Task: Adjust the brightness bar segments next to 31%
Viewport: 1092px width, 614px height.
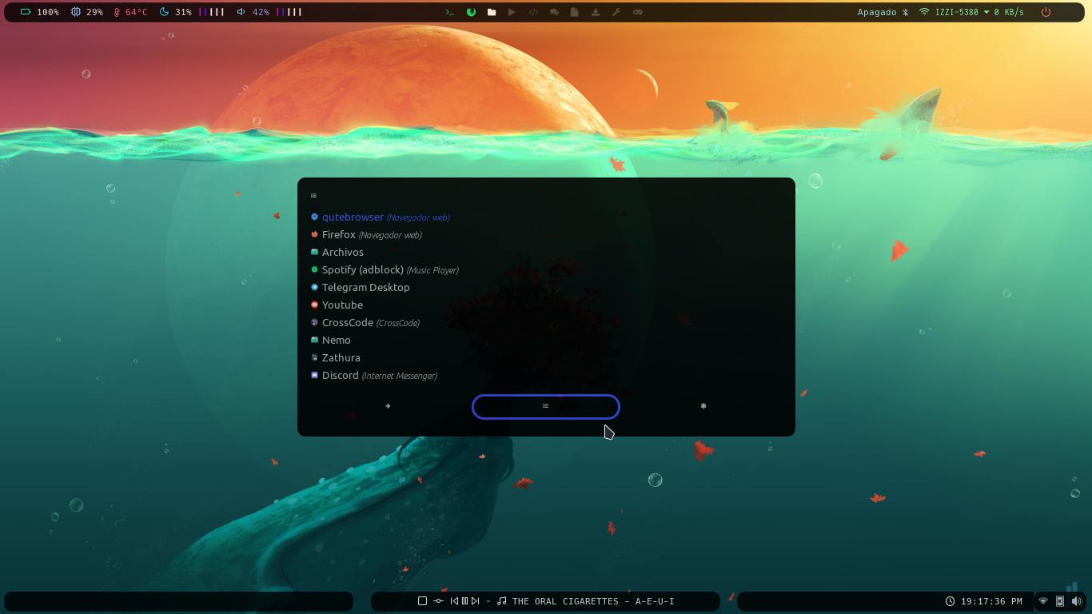Action: [211, 12]
